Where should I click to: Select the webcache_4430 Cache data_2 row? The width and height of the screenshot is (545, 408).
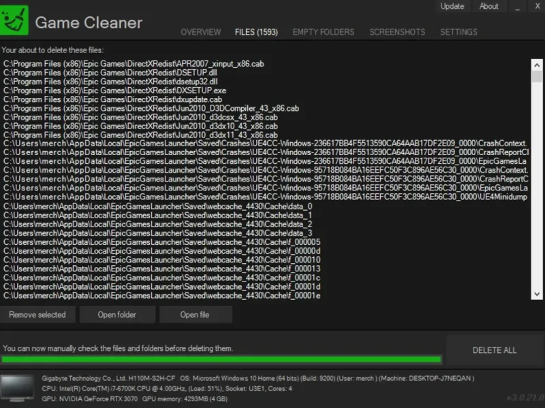coord(266,224)
